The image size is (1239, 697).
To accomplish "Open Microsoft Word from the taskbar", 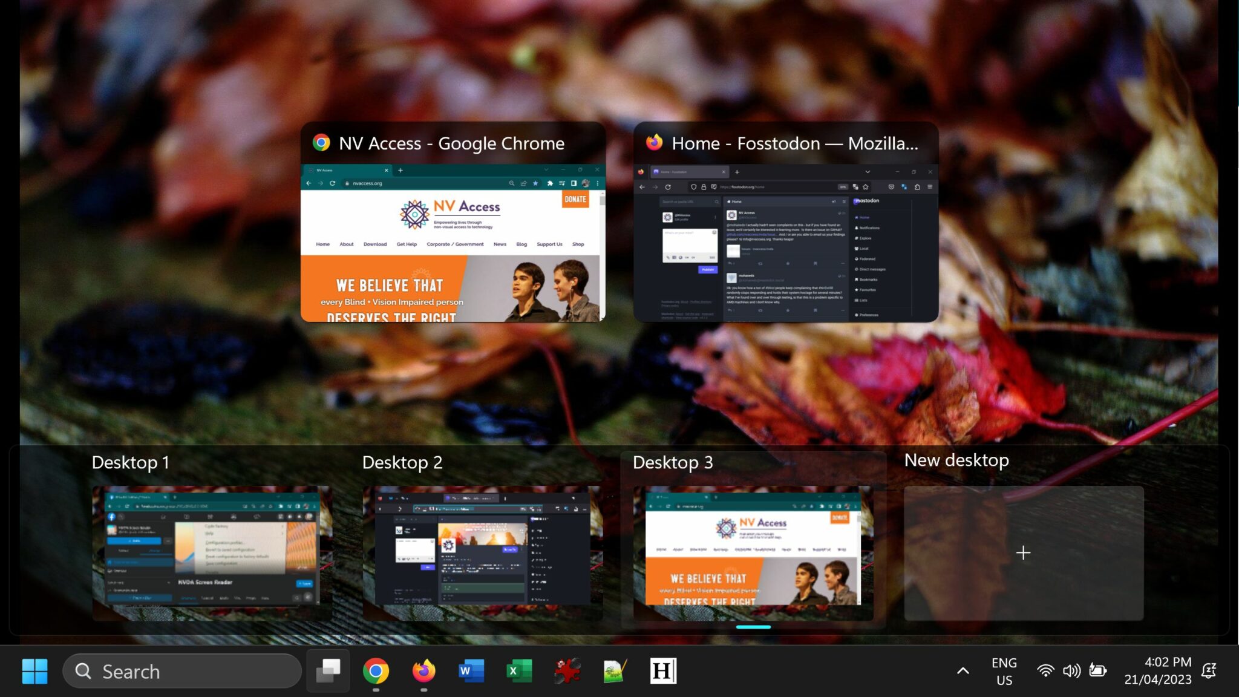I will click(471, 671).
